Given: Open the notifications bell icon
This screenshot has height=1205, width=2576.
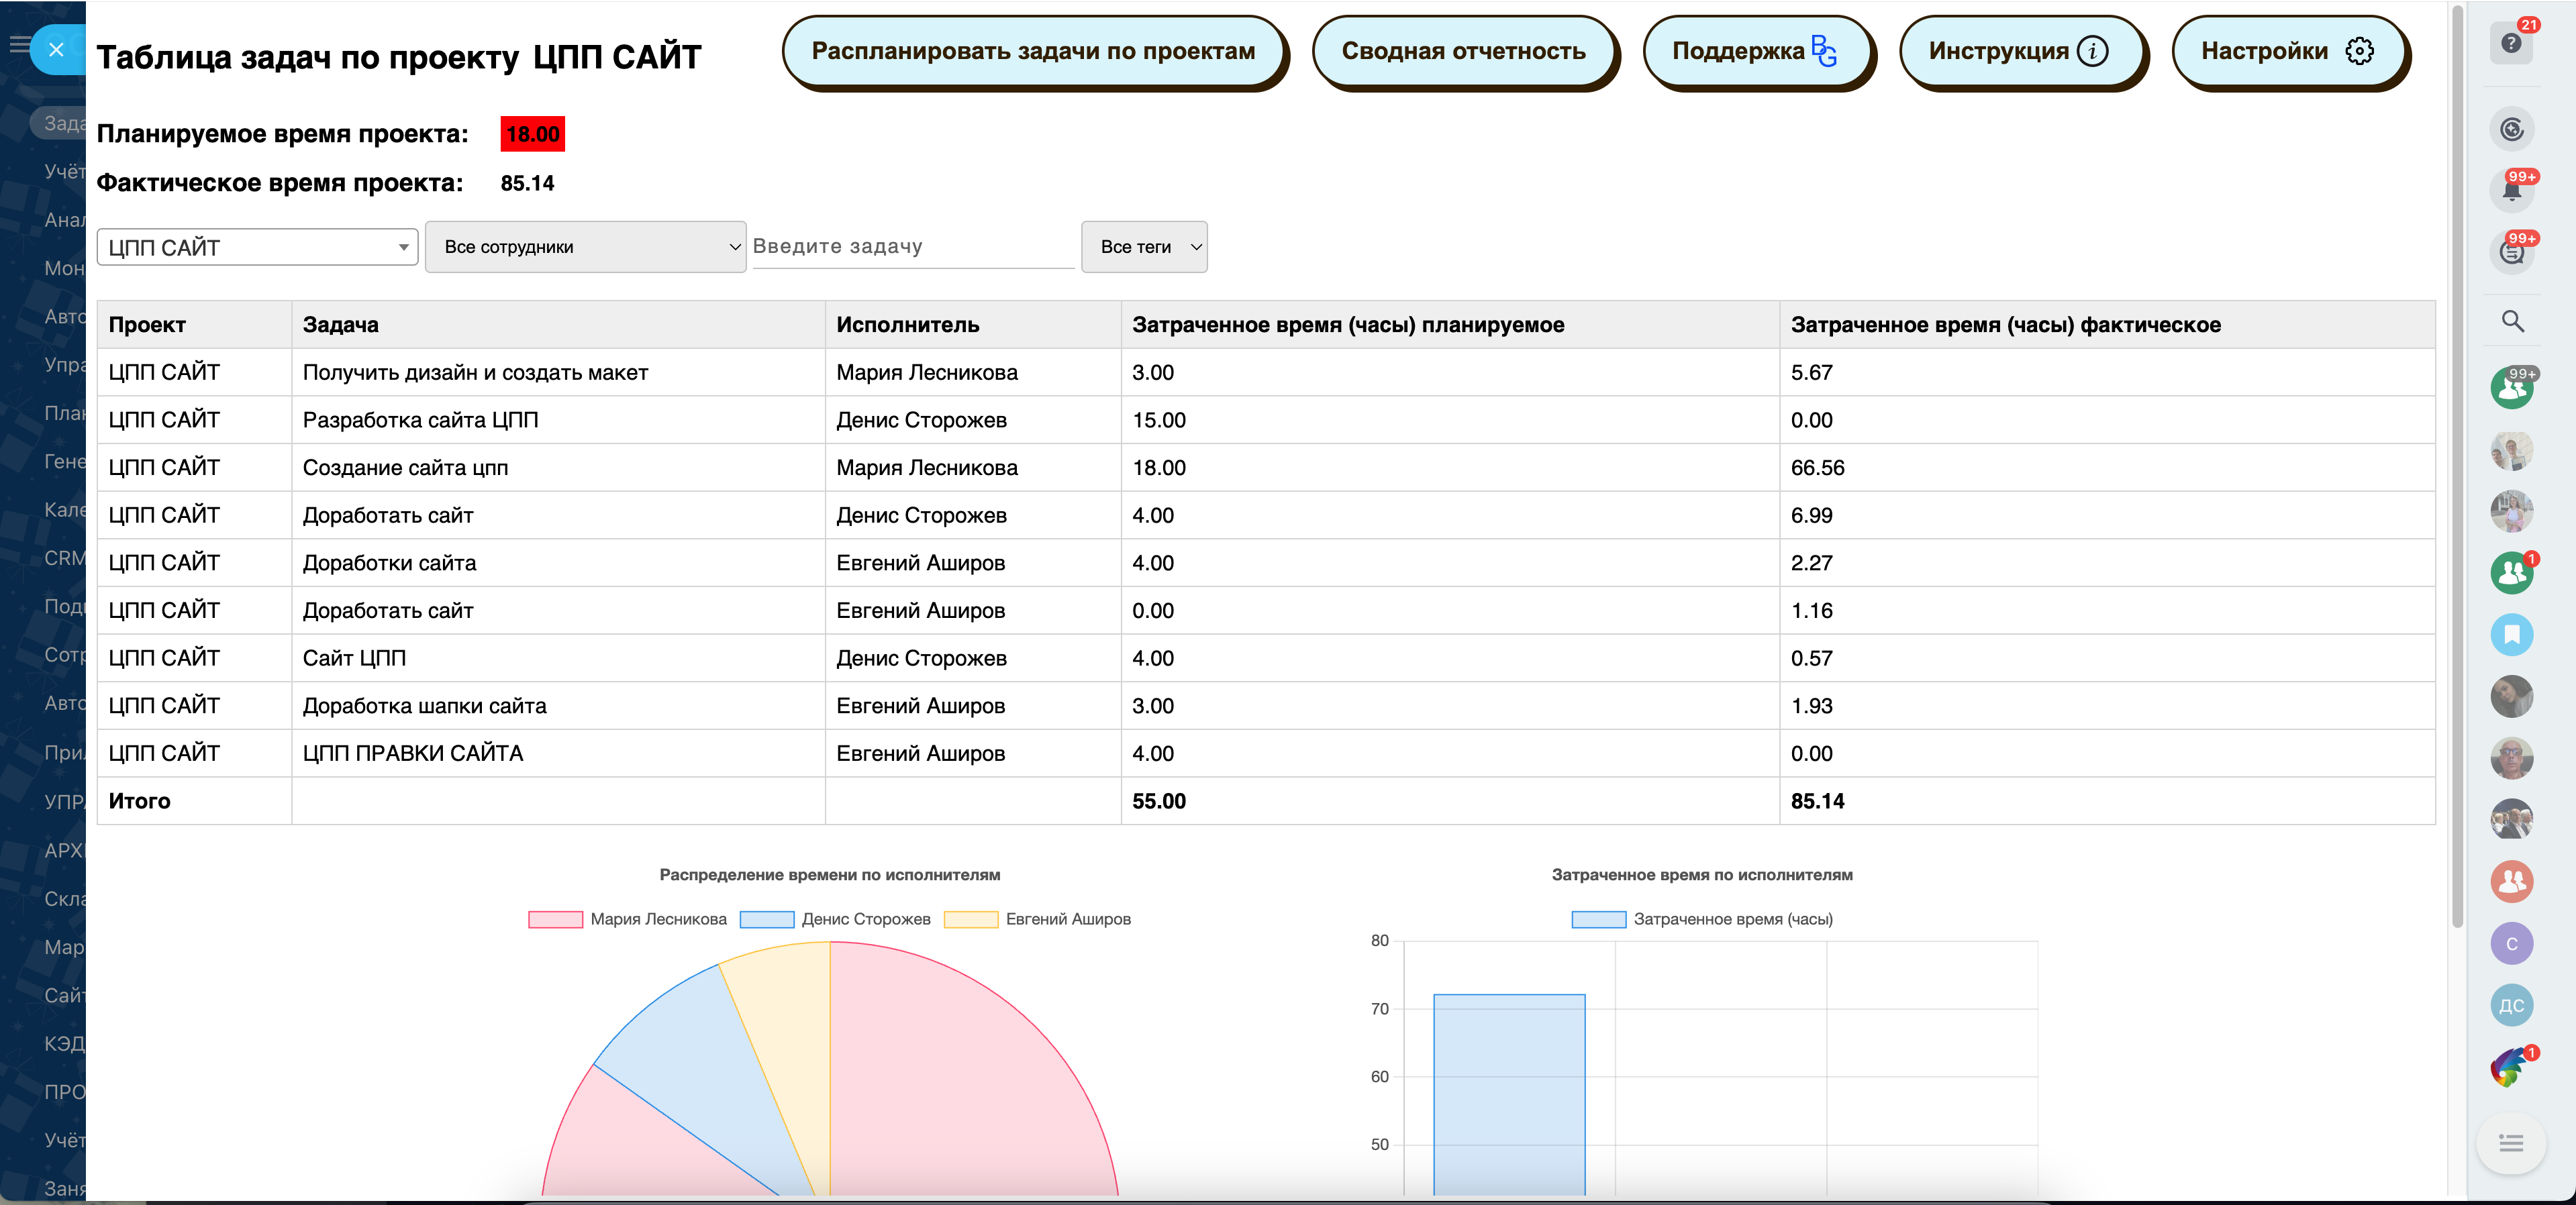Looking at the screenshot, I should tap(2511, 190).
